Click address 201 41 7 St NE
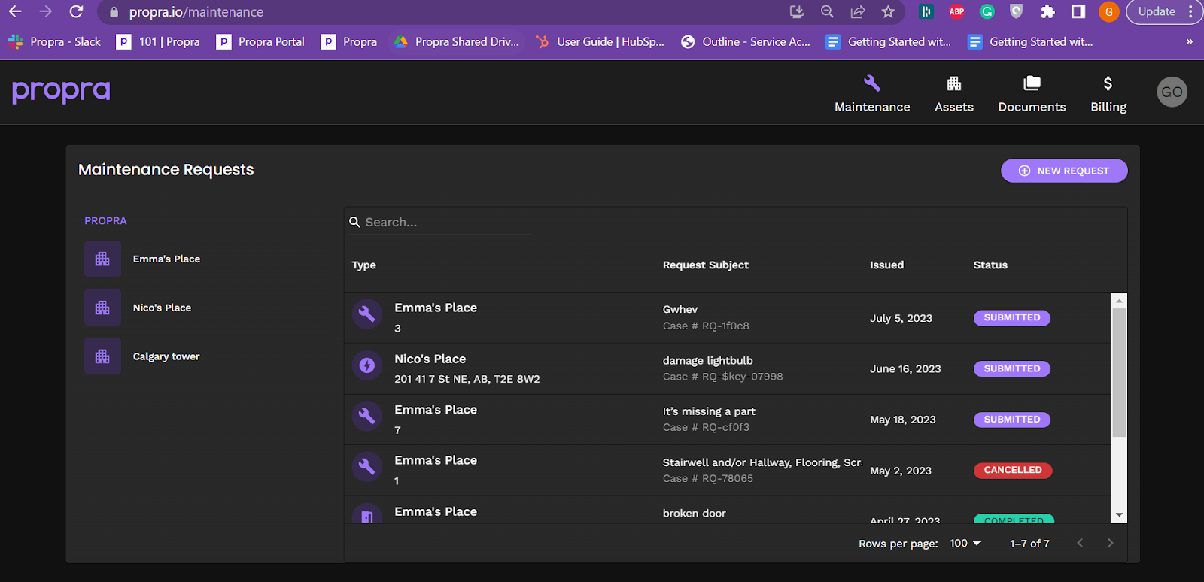The image size is (1204, 582). [467, 379]
